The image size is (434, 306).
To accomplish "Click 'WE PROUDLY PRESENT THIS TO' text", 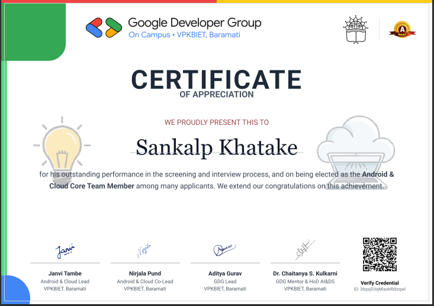I will pyautogui.click(x=217, y=123).
